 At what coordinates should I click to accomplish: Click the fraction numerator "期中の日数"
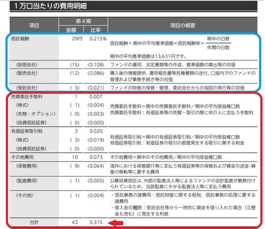point(218,39)
